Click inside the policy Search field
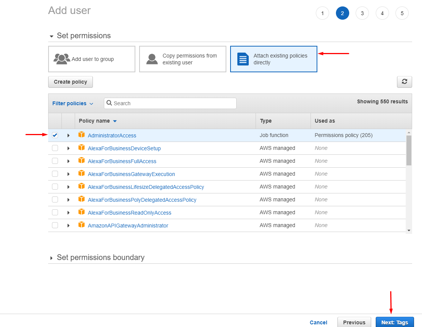Screen dimensions: 422x327 [171, 103]
